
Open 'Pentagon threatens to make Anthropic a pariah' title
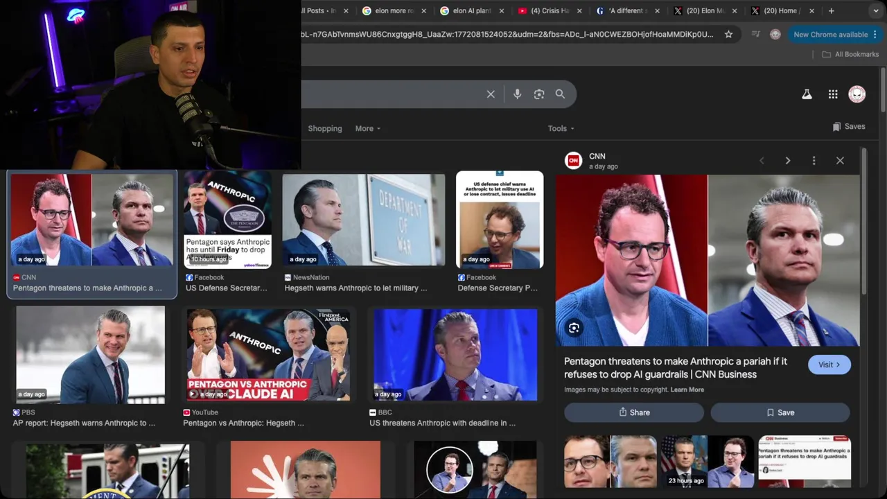[x=676, y=368]
